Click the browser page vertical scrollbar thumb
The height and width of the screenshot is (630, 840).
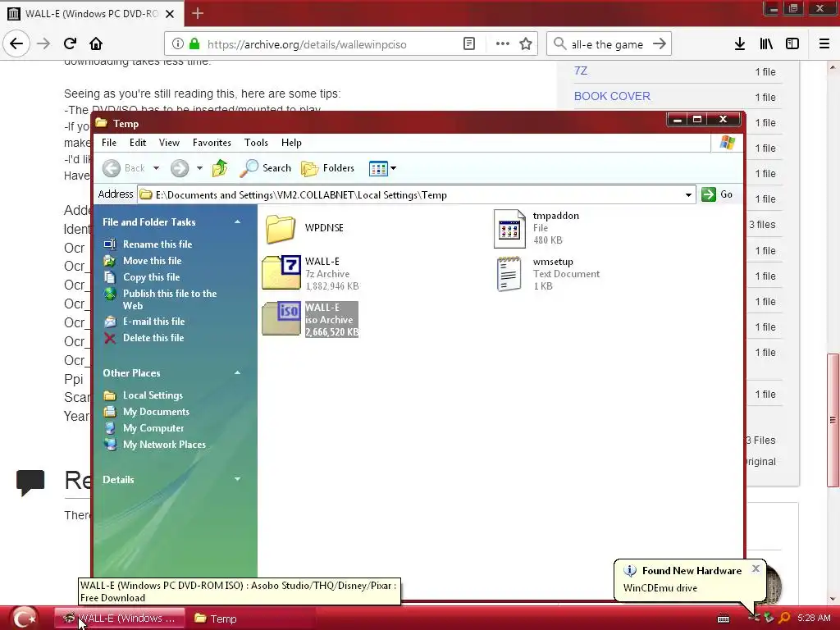(833, 419)
